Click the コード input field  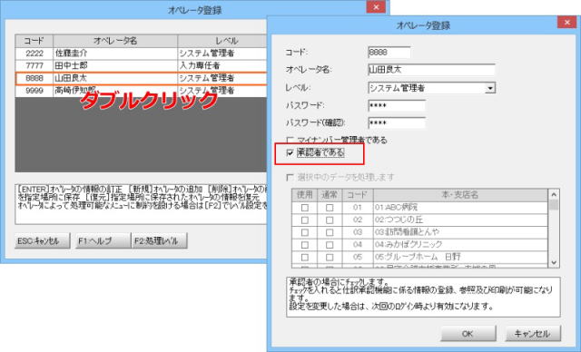click(x=389, y=53)
